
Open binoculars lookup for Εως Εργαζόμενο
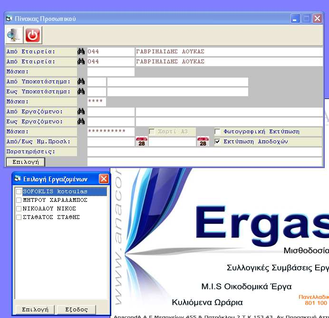pos(81,121)
